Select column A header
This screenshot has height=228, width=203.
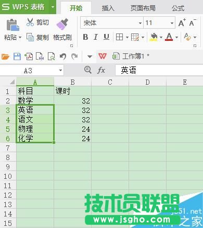35,82
